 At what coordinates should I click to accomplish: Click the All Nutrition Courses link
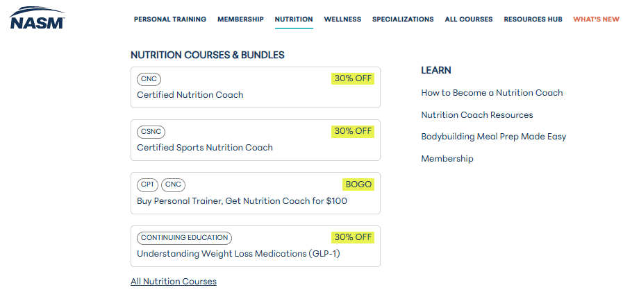pyautogui.click(x=174, y=282)
